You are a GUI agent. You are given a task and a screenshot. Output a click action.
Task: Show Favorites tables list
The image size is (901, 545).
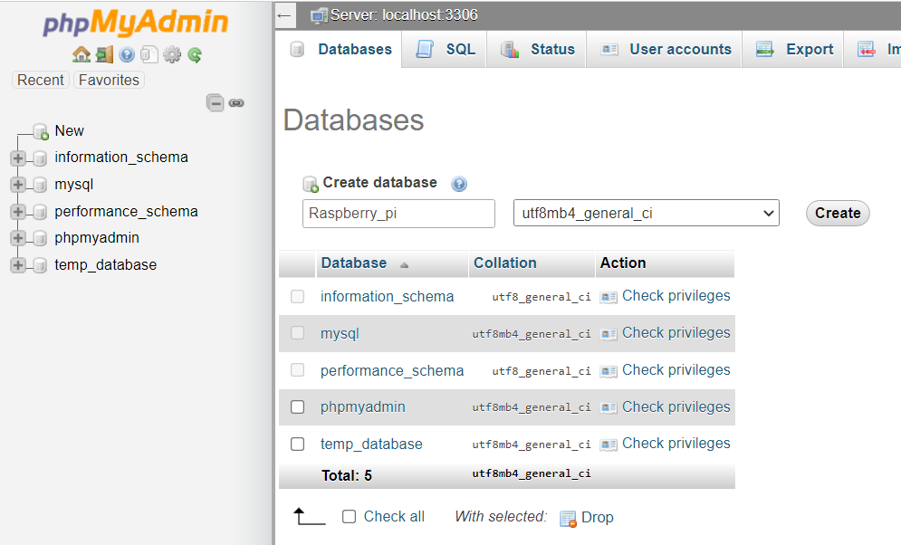[109, 80]
